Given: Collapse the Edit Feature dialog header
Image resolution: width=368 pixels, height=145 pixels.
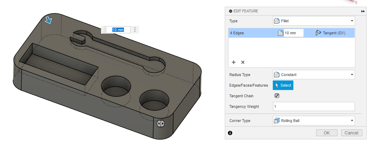Looking at the screenshot, I should click(x=231, y=11).
